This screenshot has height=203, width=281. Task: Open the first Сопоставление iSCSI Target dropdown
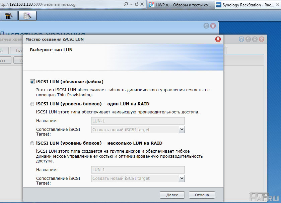pyautogui.click(x=182, y=130)
